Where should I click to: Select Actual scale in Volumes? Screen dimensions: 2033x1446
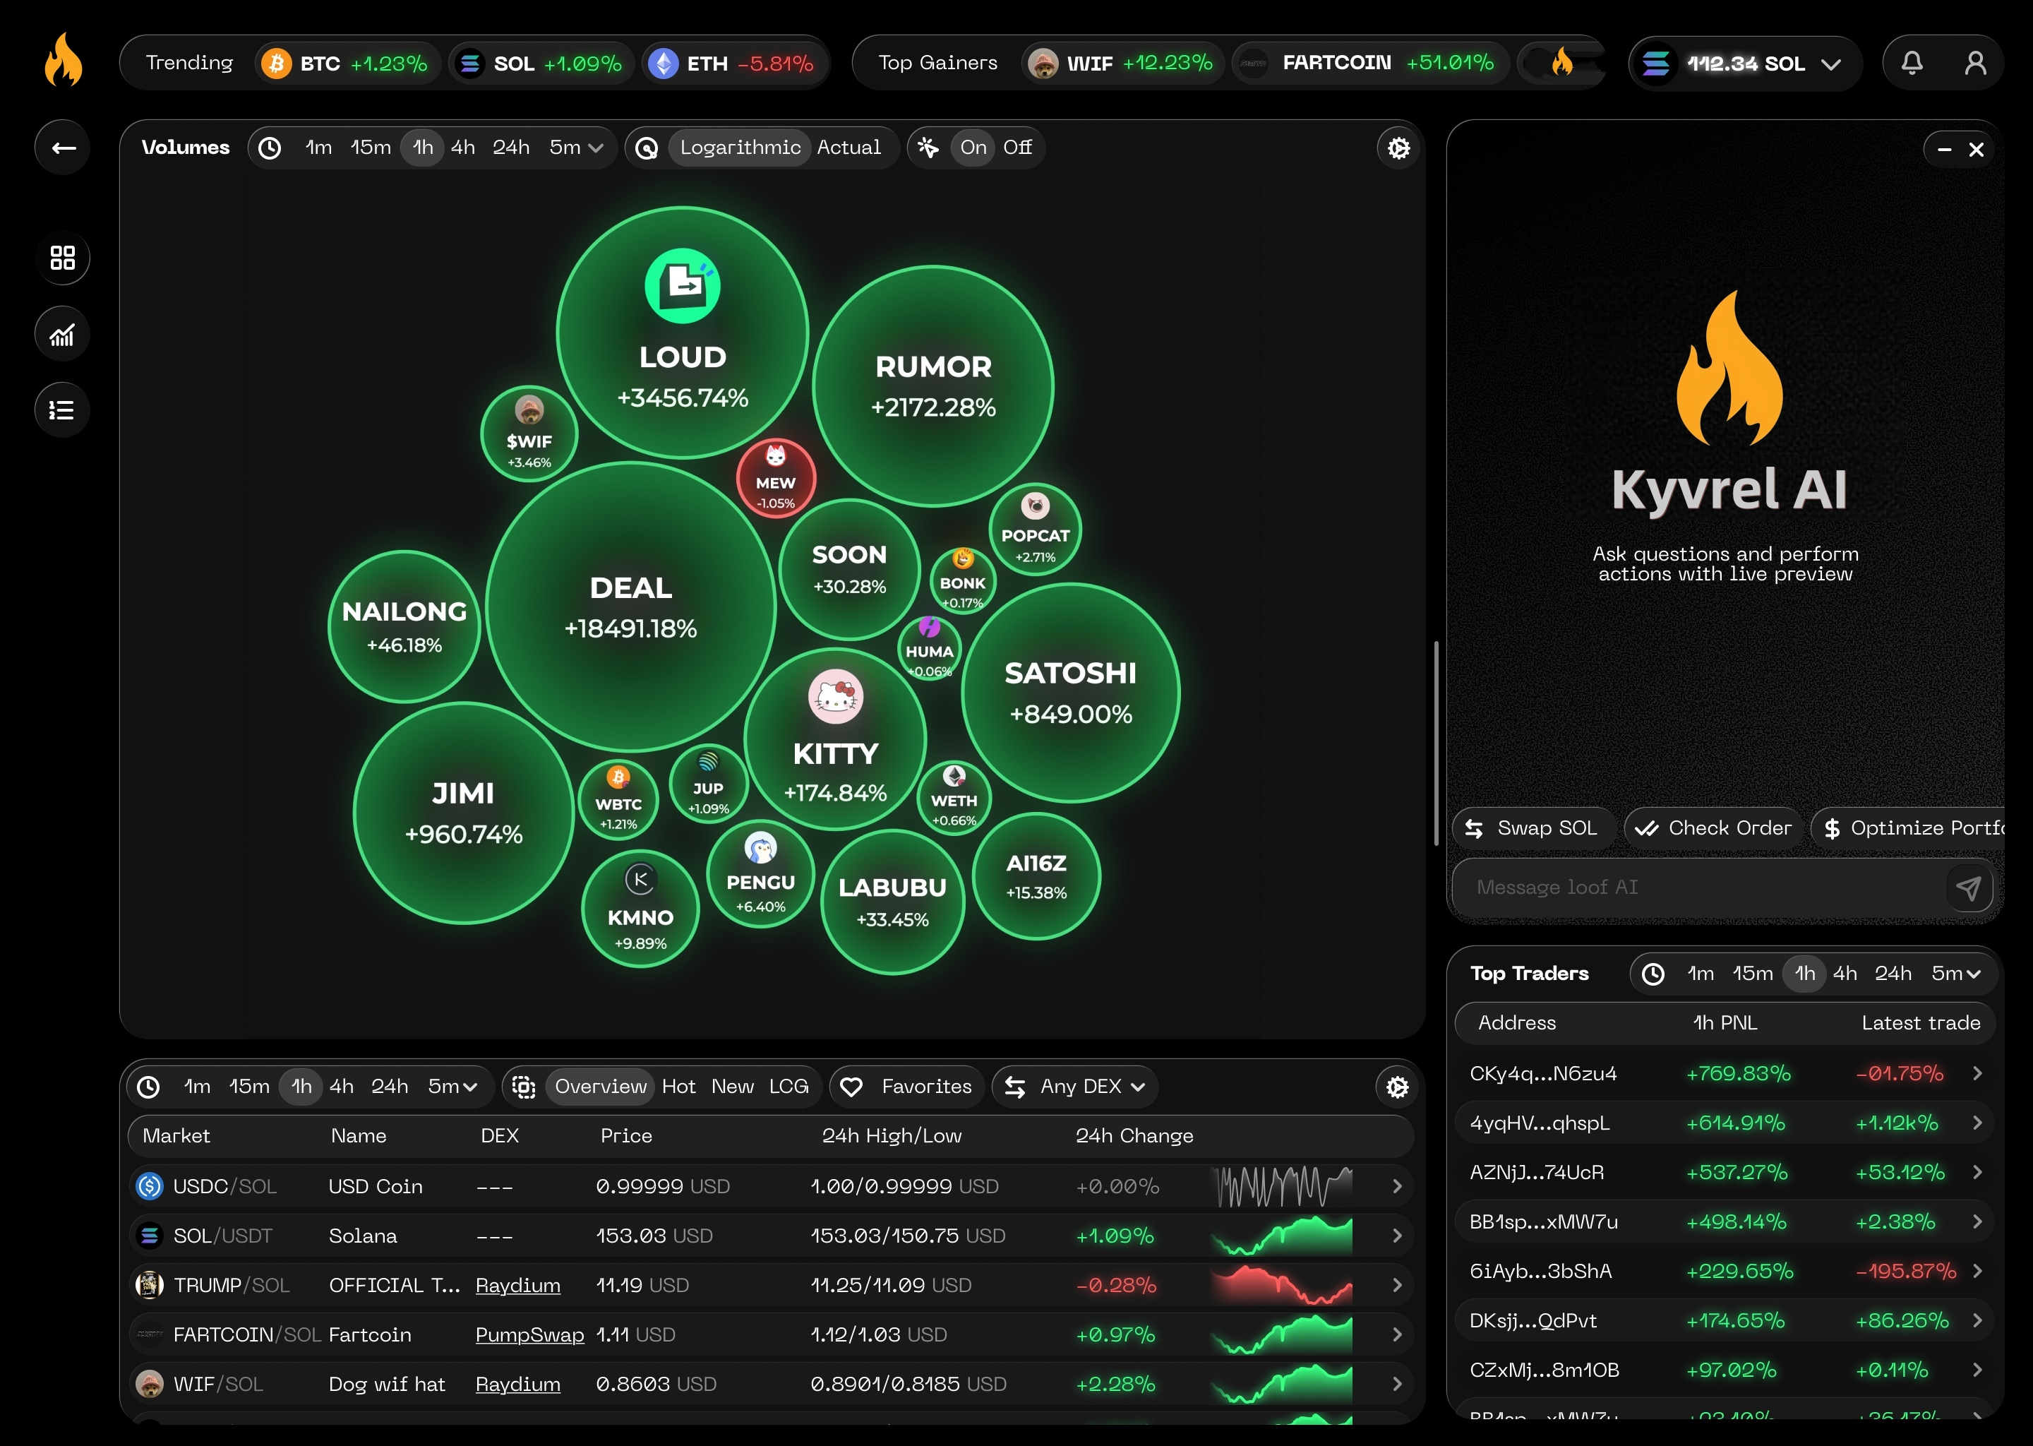coord(848,147)
